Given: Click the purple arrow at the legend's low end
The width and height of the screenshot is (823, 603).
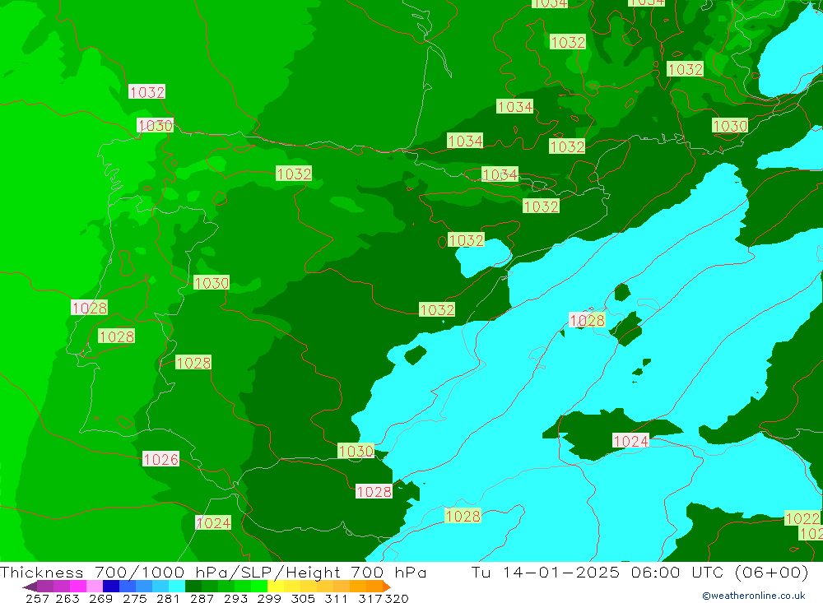Looking at the screenshot, I should [30, 587].
